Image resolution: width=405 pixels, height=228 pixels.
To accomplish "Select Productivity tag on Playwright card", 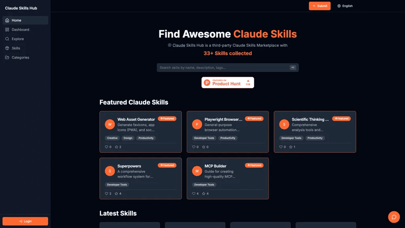I will [x=228, y=138].
